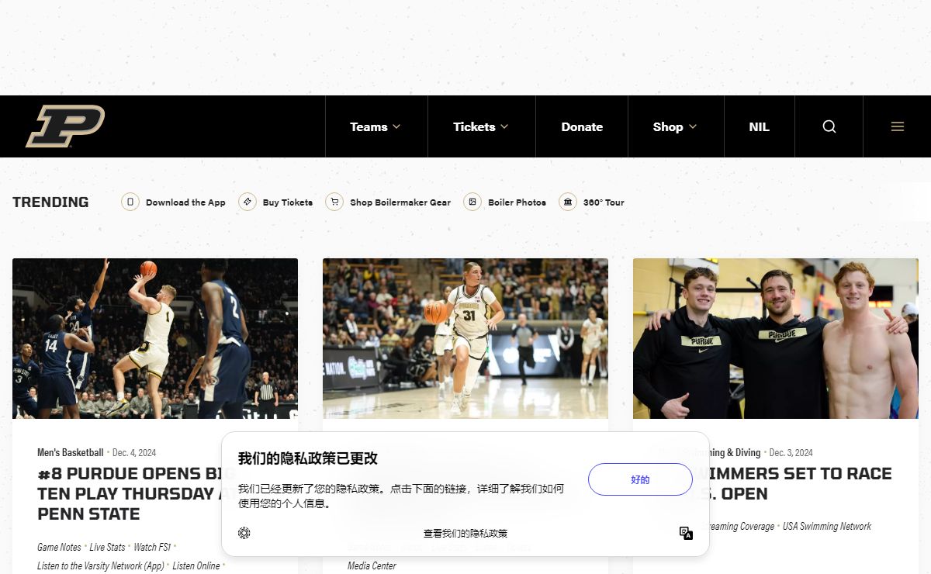The width and height of the screenshot is (931, 574).
Task: Open the site search
Action: coord(829,126)
